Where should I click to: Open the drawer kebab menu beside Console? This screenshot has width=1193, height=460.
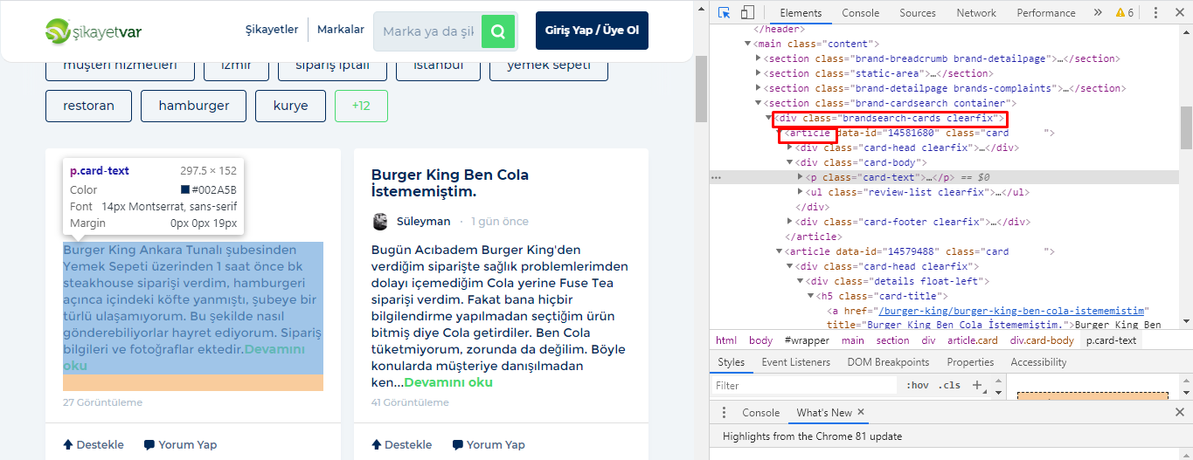point(724,413)
